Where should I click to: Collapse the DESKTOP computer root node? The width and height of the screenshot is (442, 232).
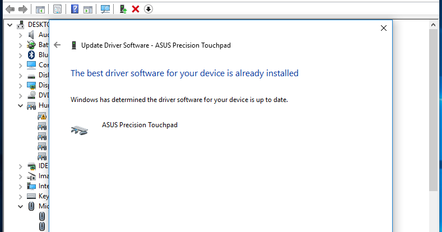pyautogui.click(x=10, y=25)
